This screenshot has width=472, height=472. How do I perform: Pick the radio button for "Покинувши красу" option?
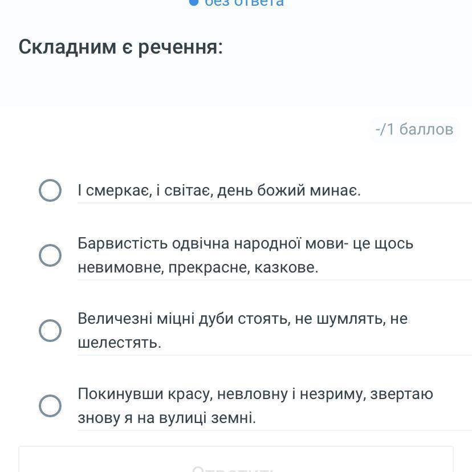click(x=50, y=406)
